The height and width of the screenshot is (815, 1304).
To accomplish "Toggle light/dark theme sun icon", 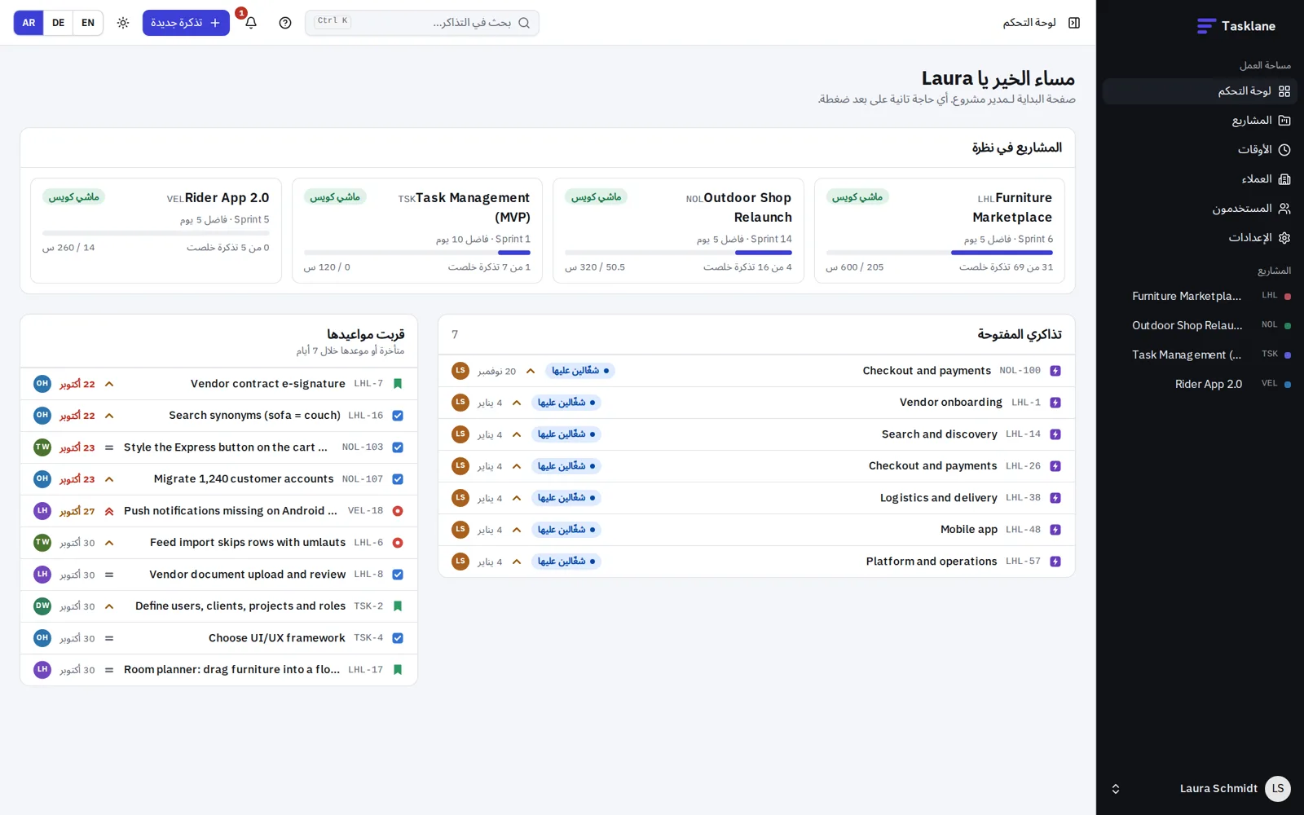I will click(123, 23).
